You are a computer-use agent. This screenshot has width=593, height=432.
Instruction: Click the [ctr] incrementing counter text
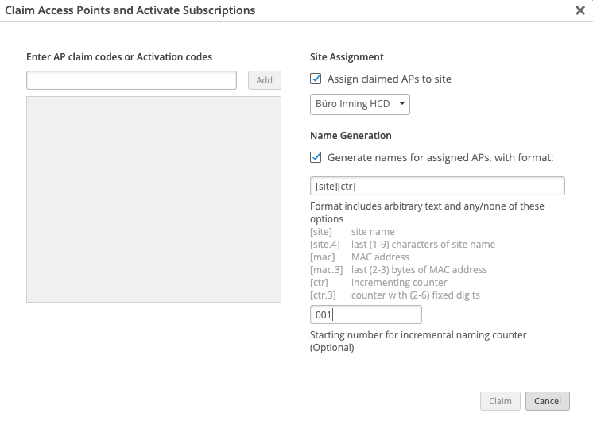click(320, 283)
